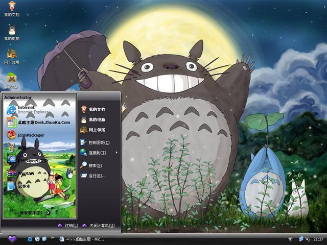Launch Internet Explorer from Start menu
The image size is (327, 245).
(x=27, y=110)
